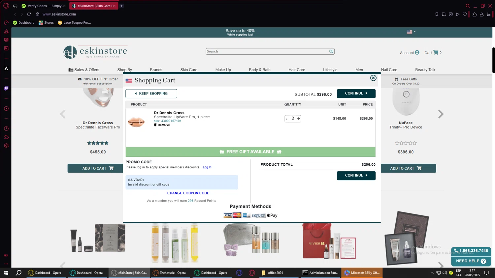The height and width of the screenshot is (278, 495).
Task: Open the Men menu
Action: (x=359, y=70)
